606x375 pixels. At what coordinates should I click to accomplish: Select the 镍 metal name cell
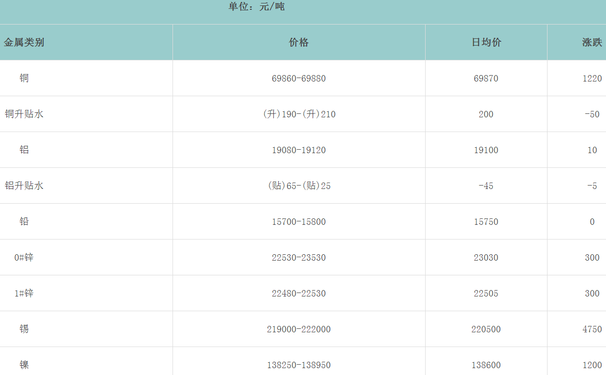pos(24,365)
